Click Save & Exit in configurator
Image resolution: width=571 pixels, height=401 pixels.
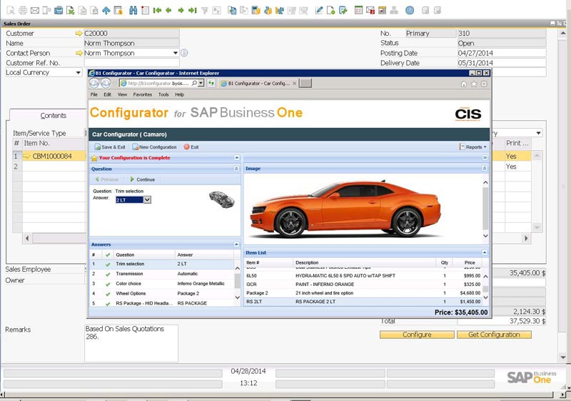tap(110, 147)
